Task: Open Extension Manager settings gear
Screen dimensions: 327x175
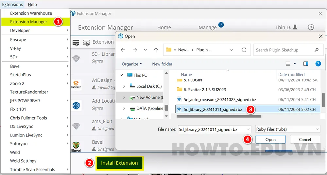Action: [x=311, y=27]
